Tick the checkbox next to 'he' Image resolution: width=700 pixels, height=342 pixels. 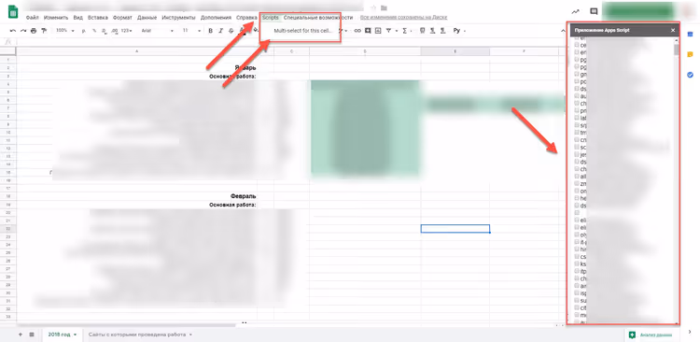pyautogui.click(x=577, y=197)
